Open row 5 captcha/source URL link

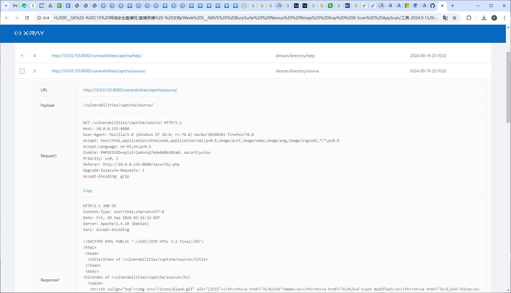99,71
